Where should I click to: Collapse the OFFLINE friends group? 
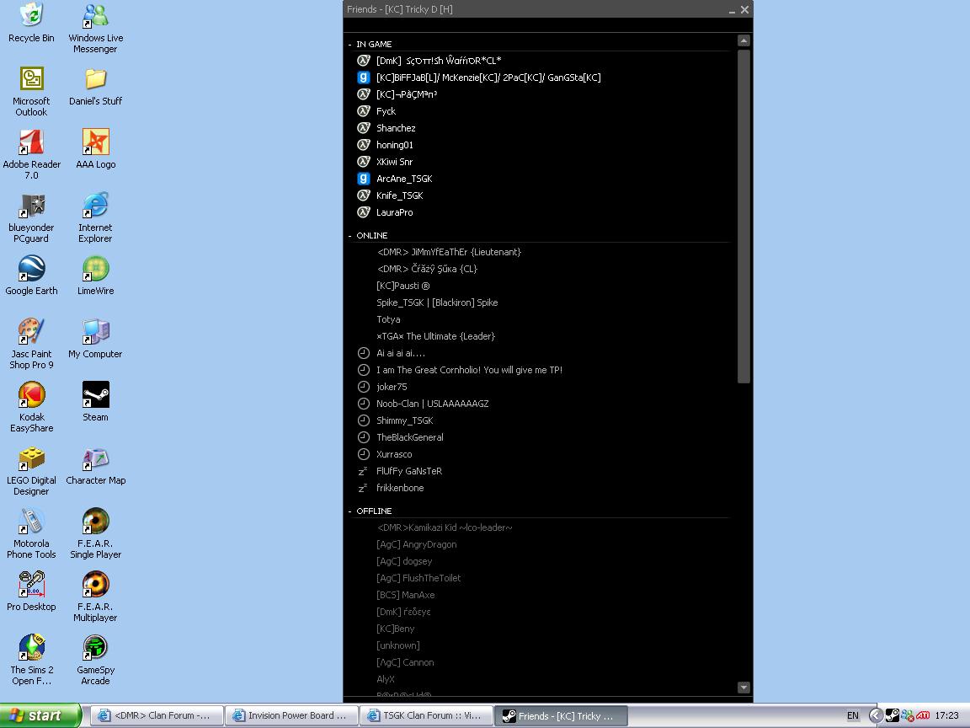click(350, 511)
